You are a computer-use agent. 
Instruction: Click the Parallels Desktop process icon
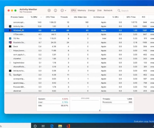click(x=10, y=42)
